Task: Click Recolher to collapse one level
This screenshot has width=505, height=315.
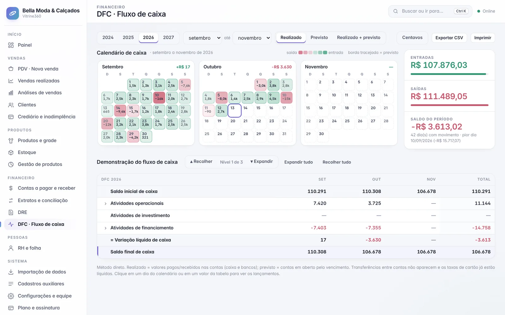Action: point(201,162)
